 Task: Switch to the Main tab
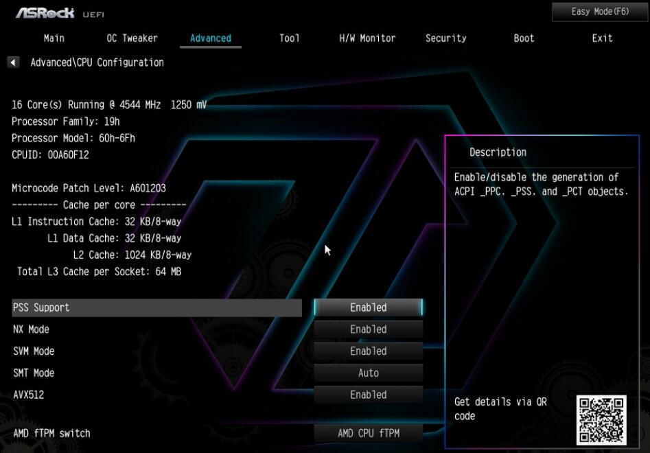54,38
